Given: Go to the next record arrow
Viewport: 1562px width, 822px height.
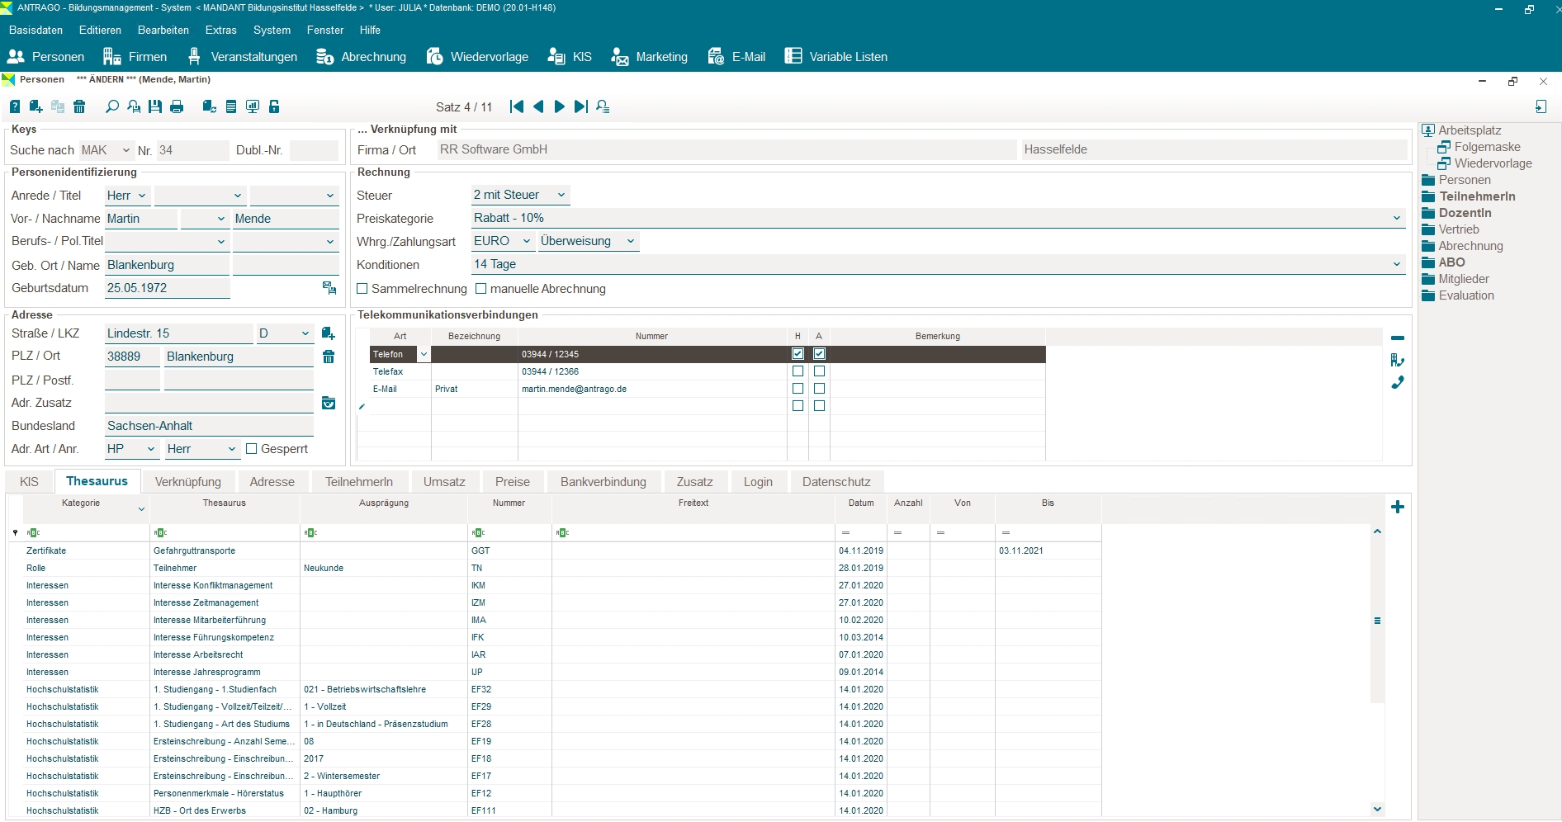Looking at the screenshot, I should [x=559, y=106].
